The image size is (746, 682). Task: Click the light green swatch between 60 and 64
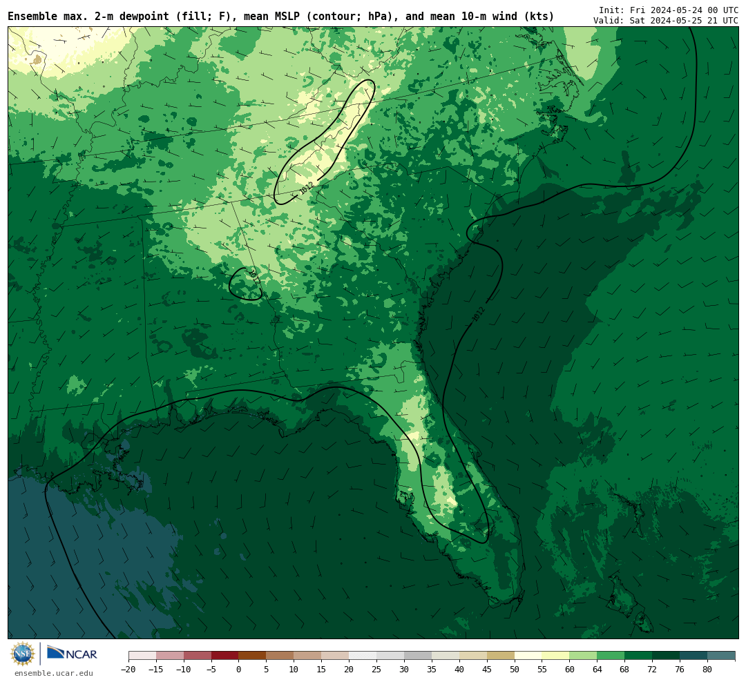584,656
